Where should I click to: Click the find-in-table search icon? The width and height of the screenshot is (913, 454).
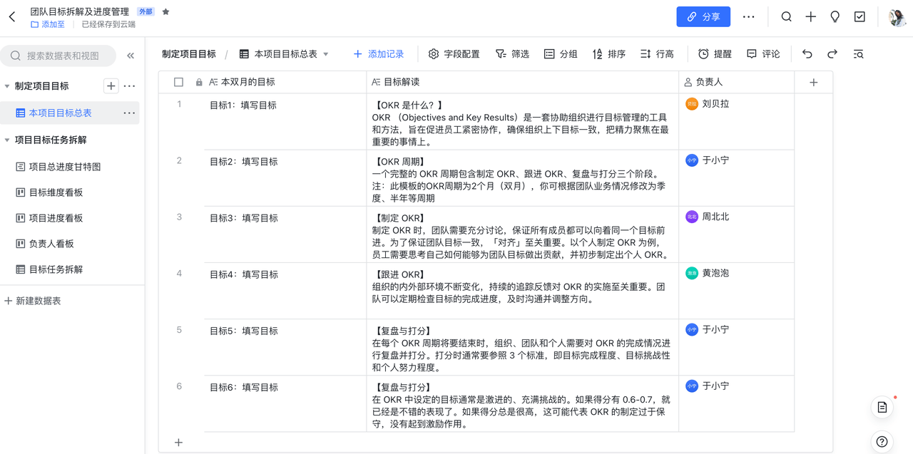coord(858,54)
